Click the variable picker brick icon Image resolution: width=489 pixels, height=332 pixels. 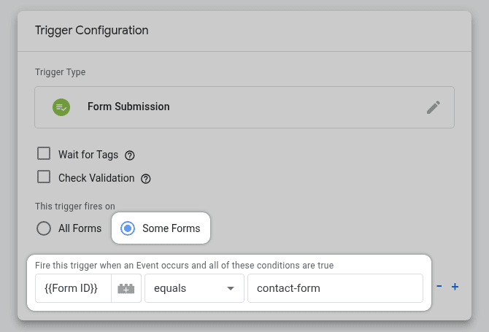(x=126, y=288)
